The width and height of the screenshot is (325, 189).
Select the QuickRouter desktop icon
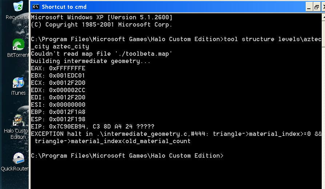pos(18,159)
